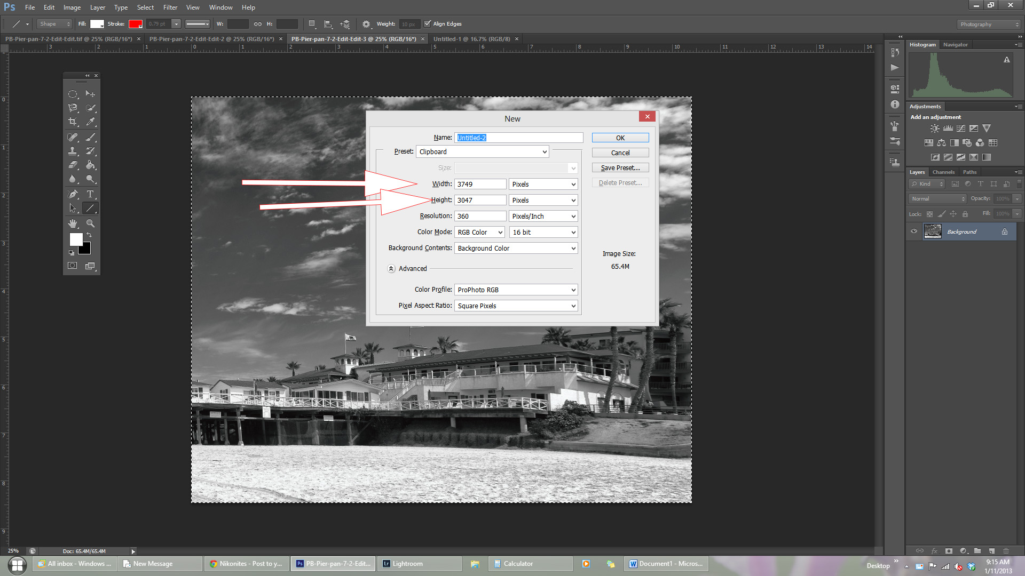This screenshot has width=1025, height=576.
Task: Open the Color Profile ProPhoto RGB dropdown
Action: pos(516,290)
